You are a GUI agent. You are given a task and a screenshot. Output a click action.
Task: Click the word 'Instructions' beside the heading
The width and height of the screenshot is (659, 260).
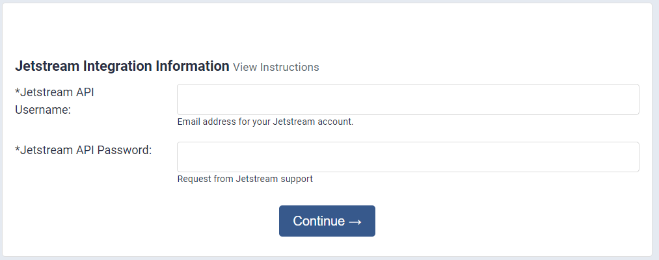tap(289, 67)
